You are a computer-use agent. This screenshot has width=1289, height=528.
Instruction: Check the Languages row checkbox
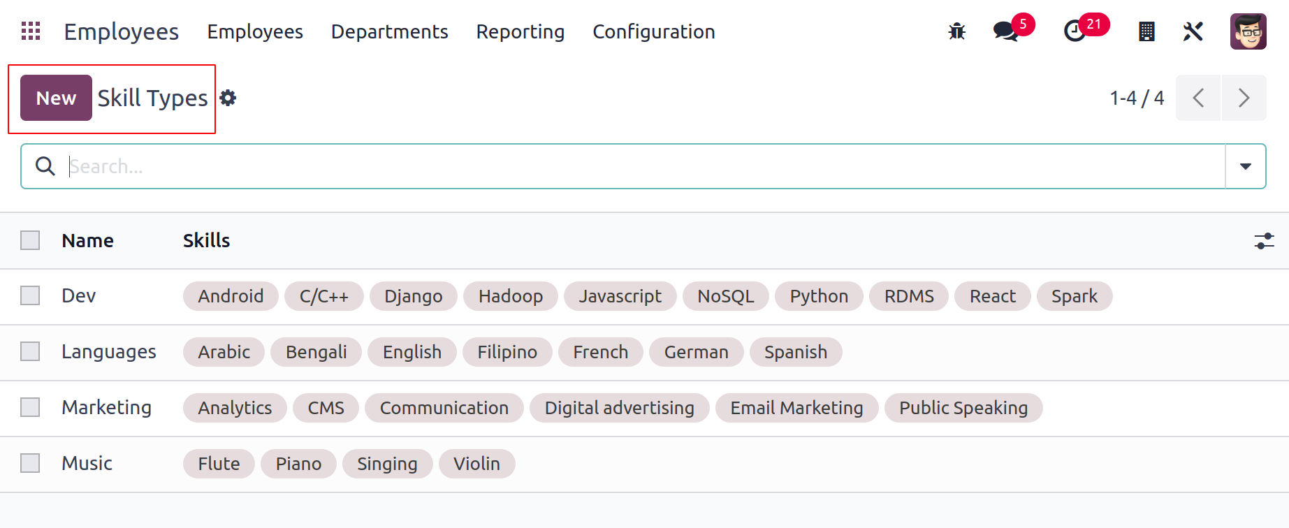(30, 351)
